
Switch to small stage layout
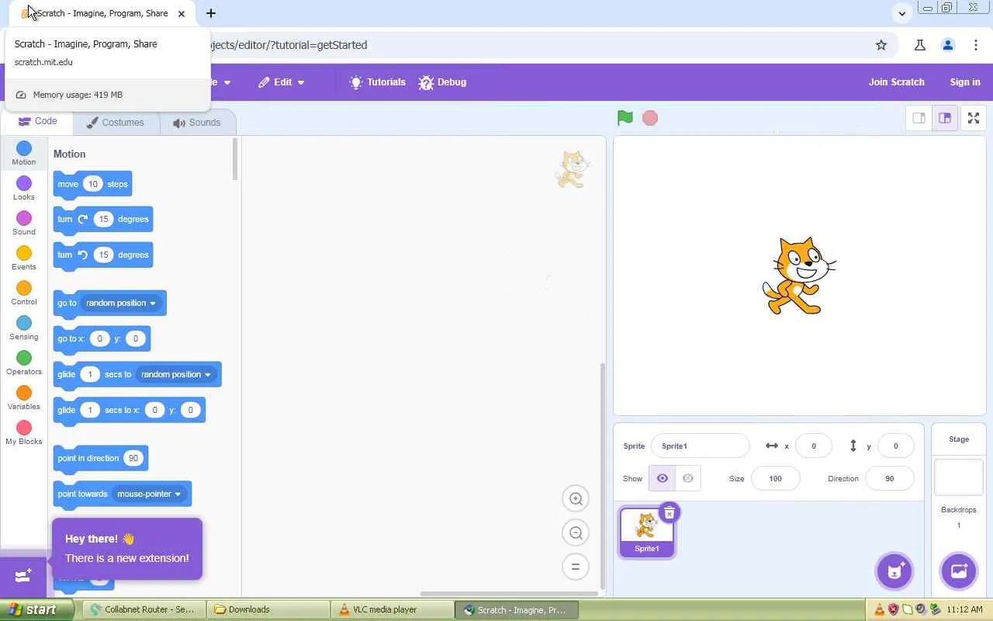tap(919, 118)
